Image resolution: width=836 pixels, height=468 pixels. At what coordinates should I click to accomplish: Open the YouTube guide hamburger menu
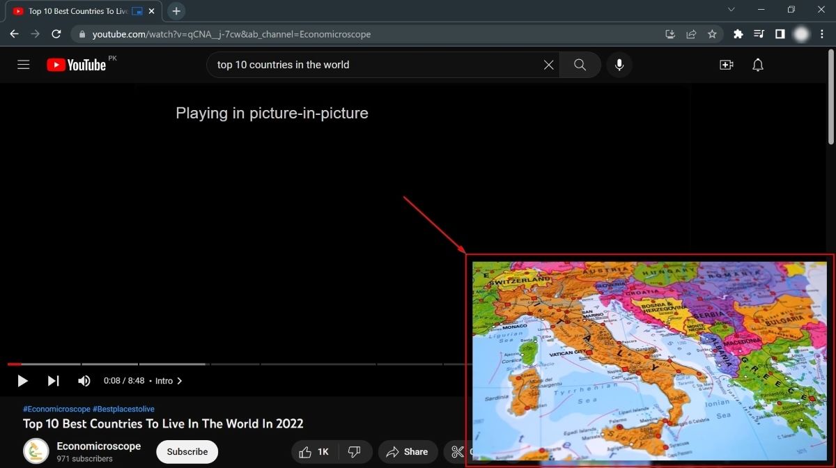click(23, 64)
